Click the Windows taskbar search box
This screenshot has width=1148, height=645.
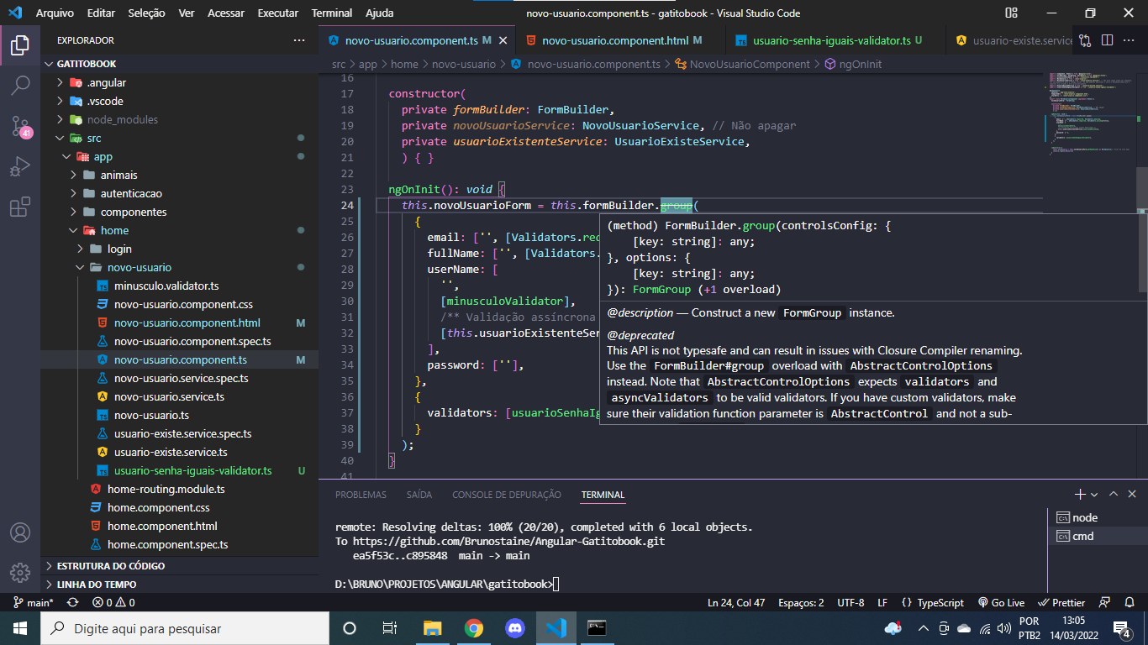click(185, 628)
